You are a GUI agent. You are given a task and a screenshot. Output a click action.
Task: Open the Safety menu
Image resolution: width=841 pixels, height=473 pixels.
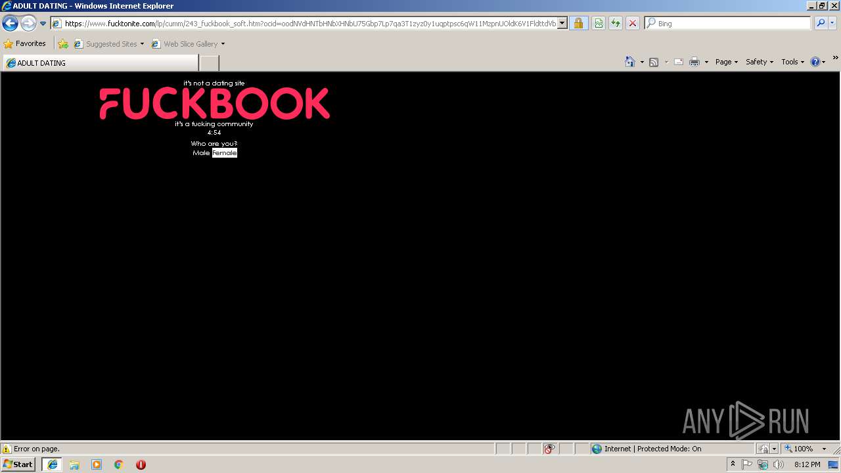click(760, 62)
